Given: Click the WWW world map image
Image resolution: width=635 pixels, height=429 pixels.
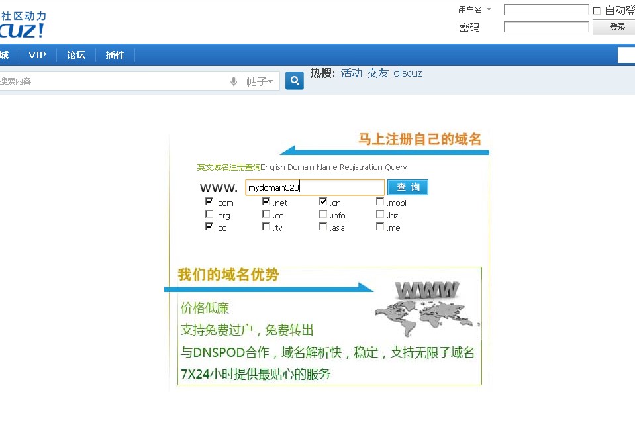Looking at the screenshot, I should (427, 309).
